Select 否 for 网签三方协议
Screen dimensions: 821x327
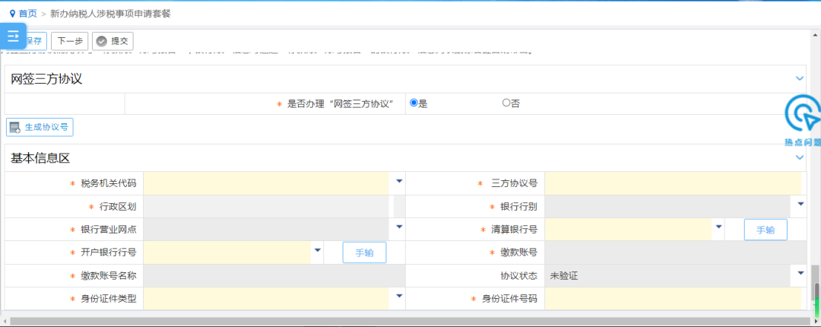click(506, 103)
